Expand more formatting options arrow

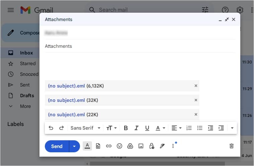(x=232, y=128)
